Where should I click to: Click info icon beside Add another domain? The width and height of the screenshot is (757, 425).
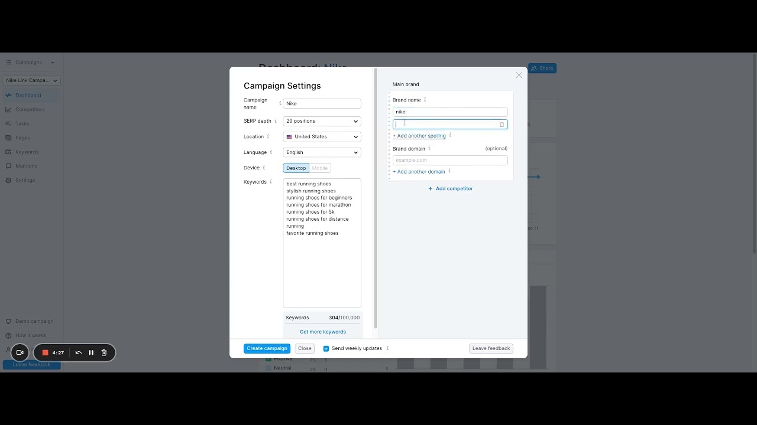449,171
